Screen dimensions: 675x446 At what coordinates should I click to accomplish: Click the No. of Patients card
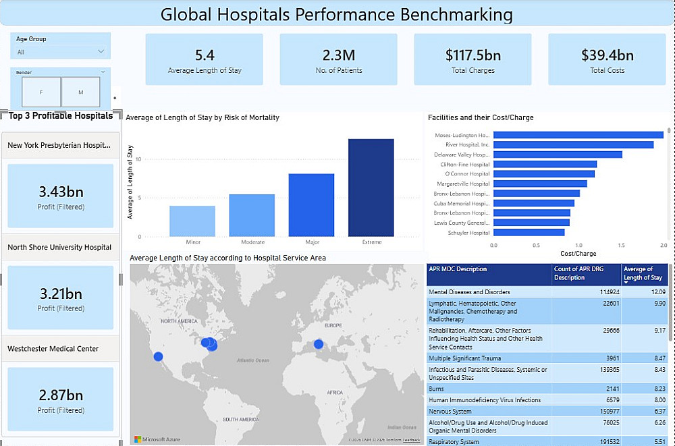(x=338, y=59)
